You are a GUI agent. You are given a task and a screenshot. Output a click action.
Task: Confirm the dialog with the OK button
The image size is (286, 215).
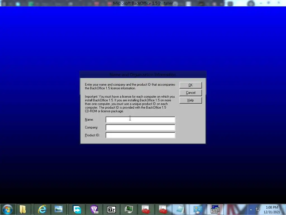click(x=190, y=85)
